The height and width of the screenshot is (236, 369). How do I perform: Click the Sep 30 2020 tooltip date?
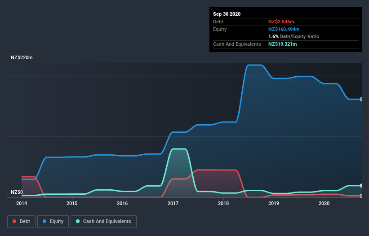click(227, 14)
